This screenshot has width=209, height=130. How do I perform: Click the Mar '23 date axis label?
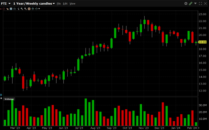tap(15, 128)
